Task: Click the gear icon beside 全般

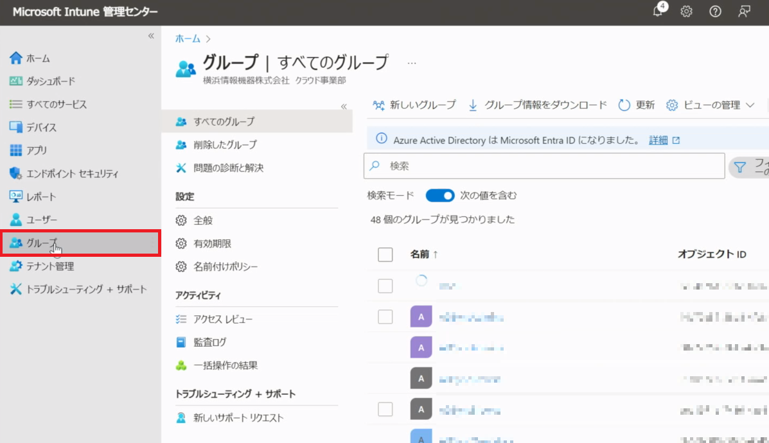Action: pyautogui.click(x=181, y=220)
